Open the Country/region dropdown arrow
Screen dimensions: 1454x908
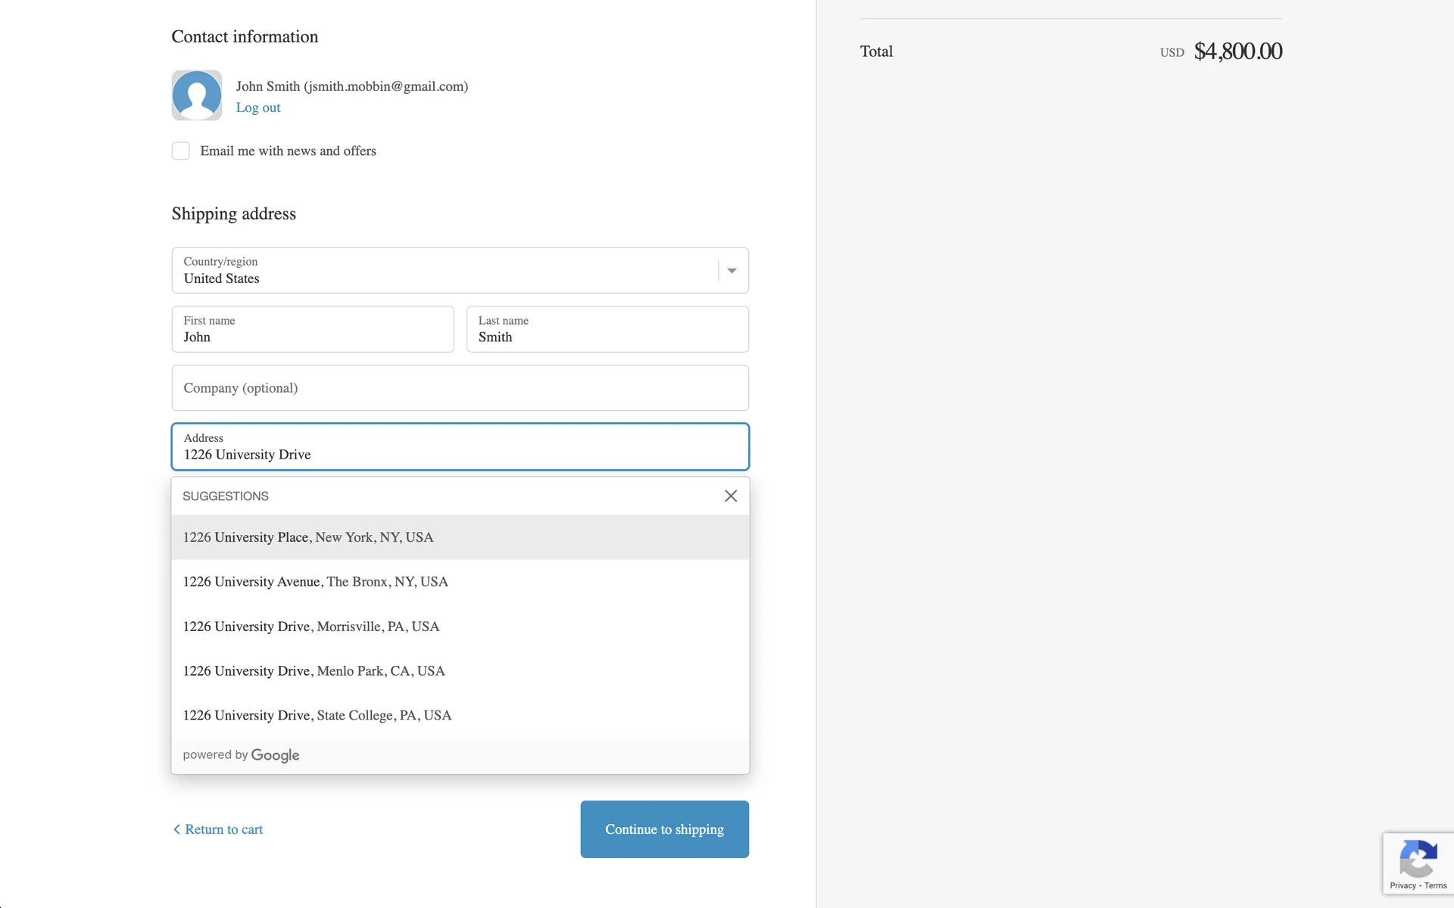732,271
